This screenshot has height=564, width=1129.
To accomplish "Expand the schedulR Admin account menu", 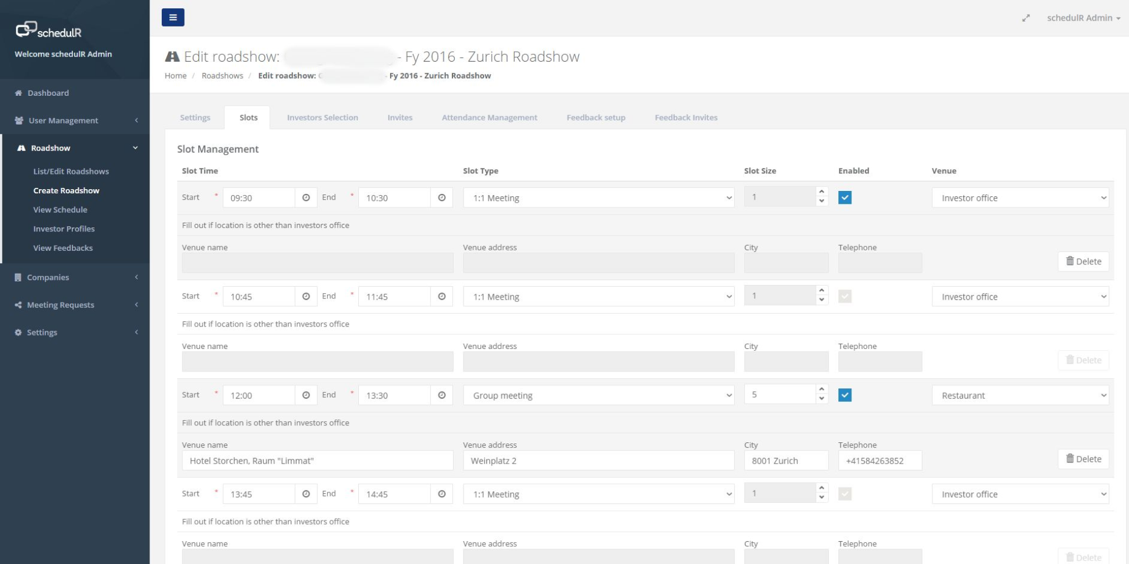I will click(x=1084, y=18).
